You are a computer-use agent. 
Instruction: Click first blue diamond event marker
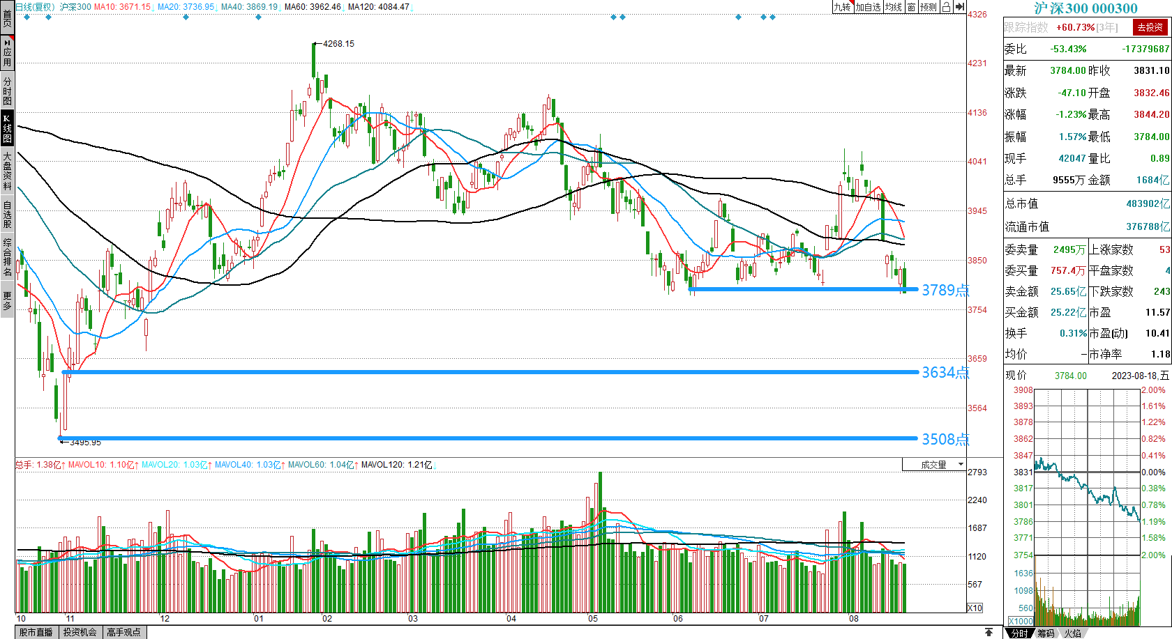pos(27,17)
